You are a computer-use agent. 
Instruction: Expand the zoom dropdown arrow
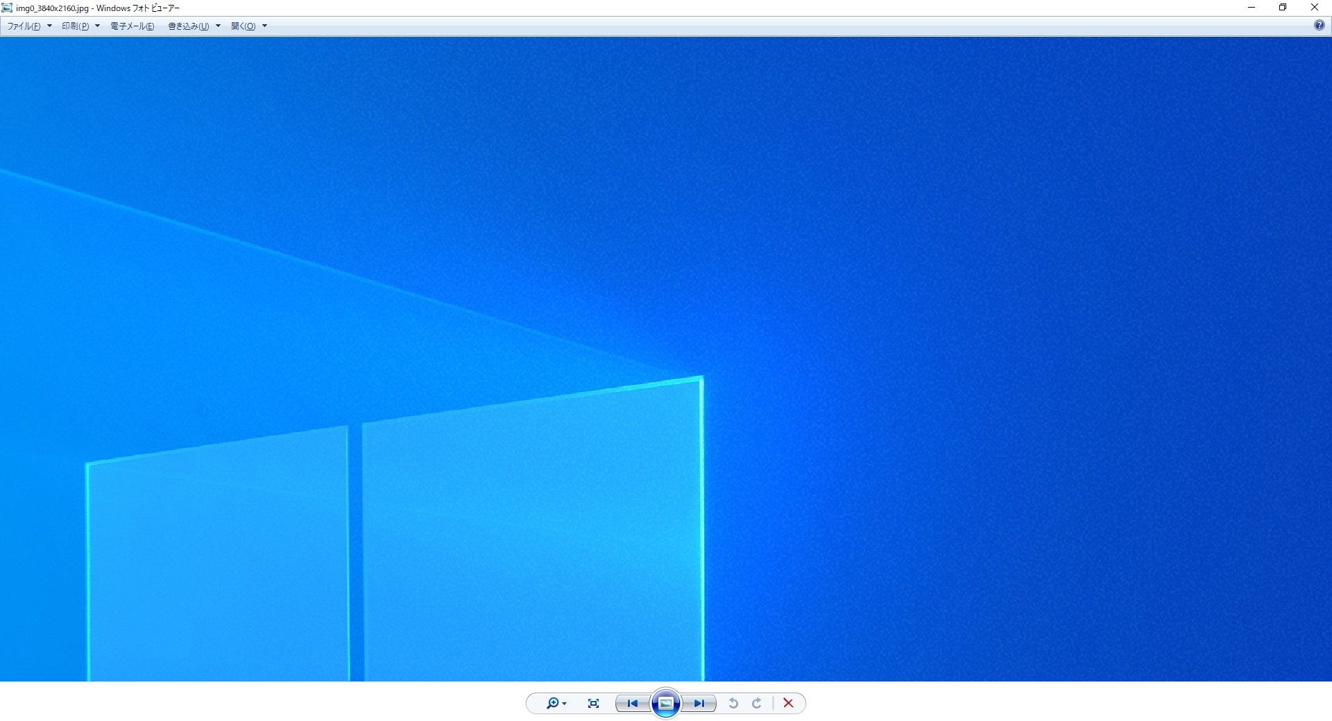pyautogui.click(x=565, y=704)
